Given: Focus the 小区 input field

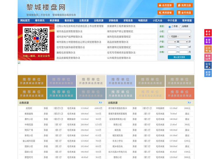Looking at the screenshot, I should [179, 32].
